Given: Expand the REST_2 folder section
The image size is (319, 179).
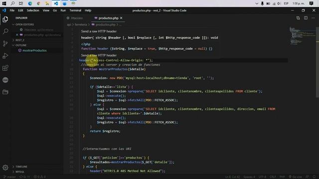Looking at the screenshot, I should [x=20, y=40].
